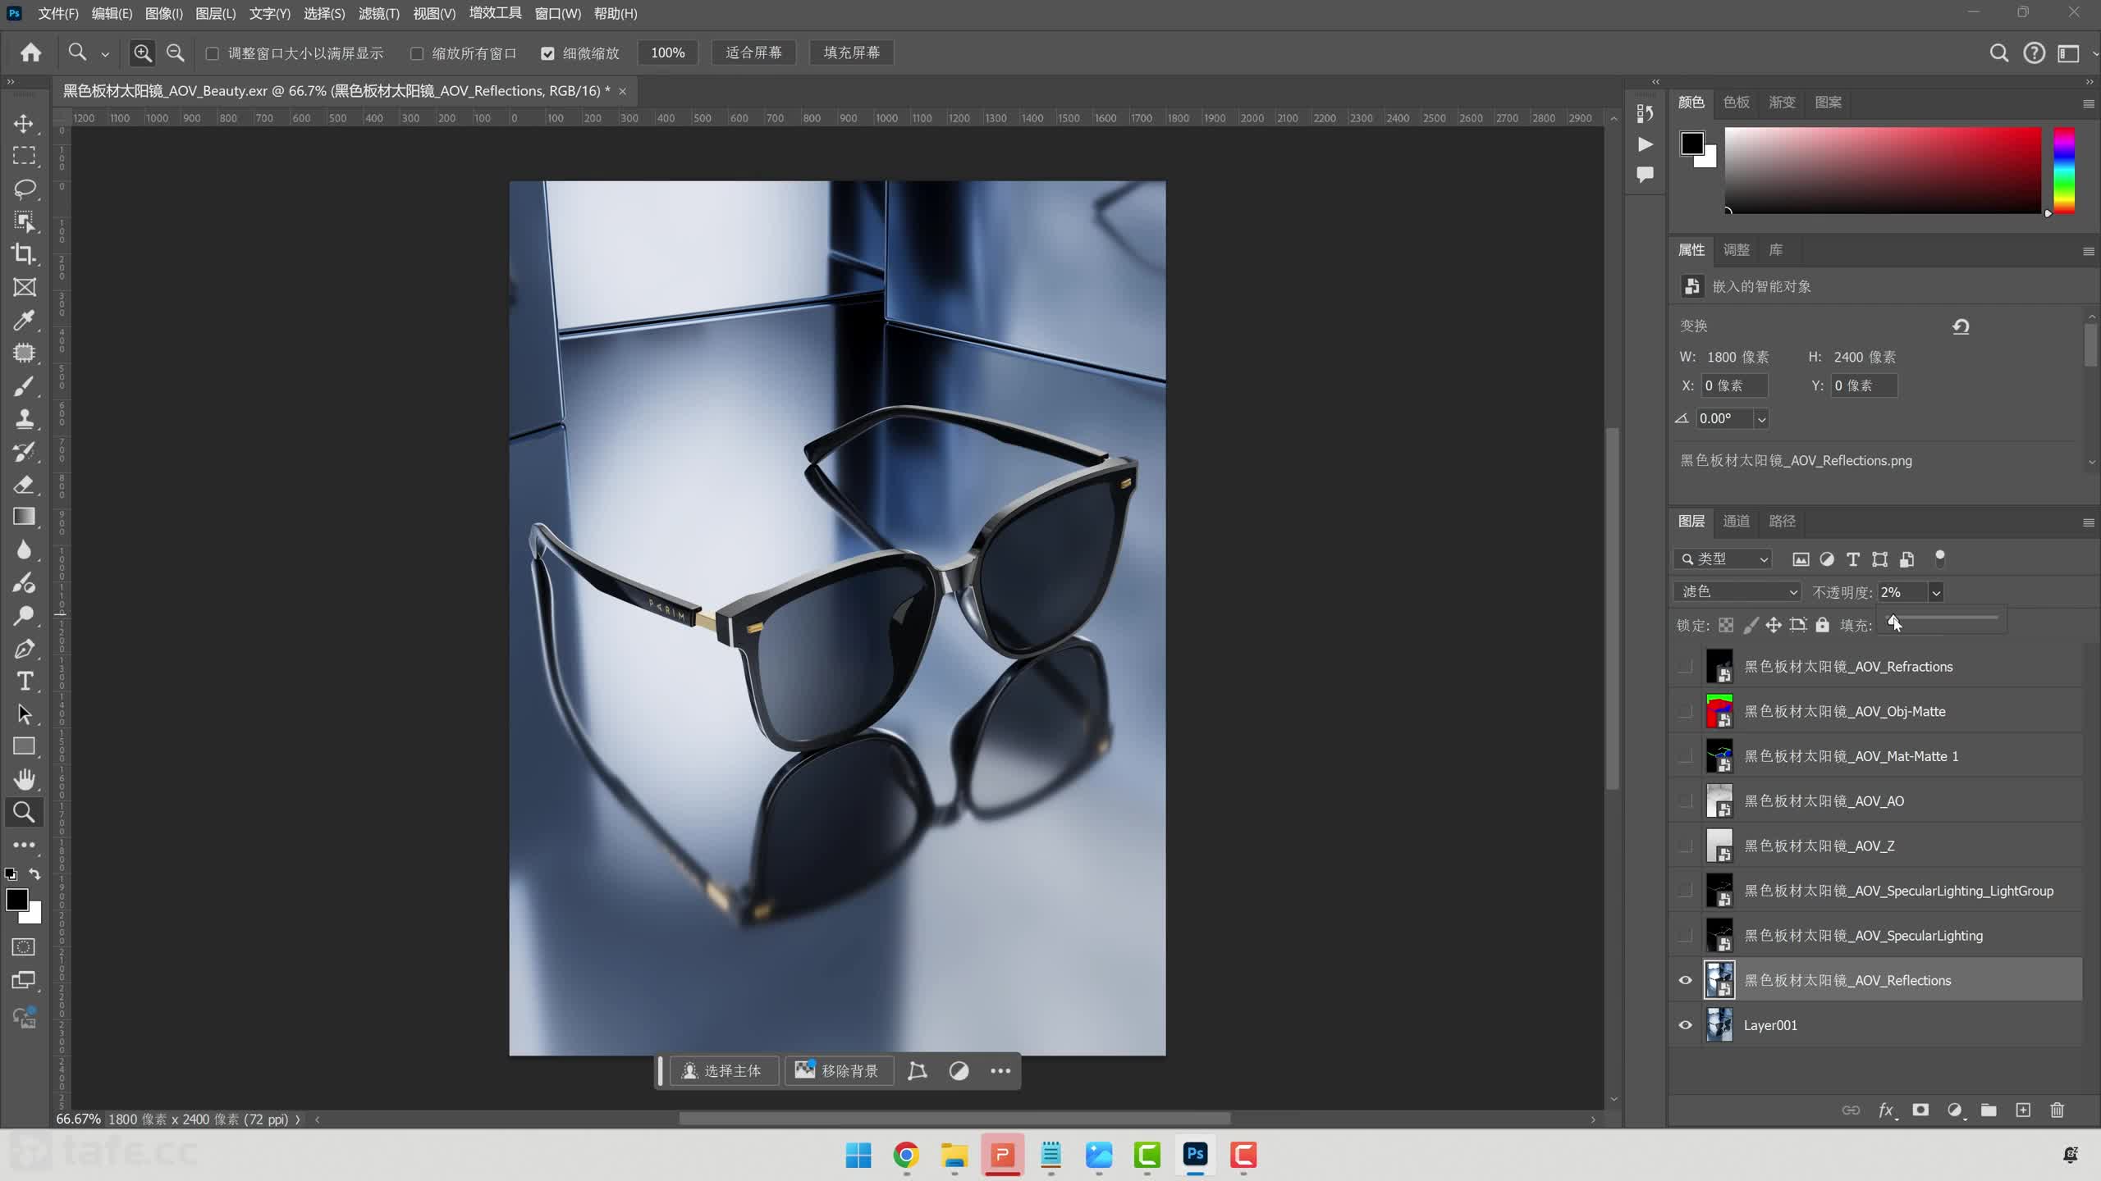Switch to the 调整 (Adjustments) tab

[1736, 249]
